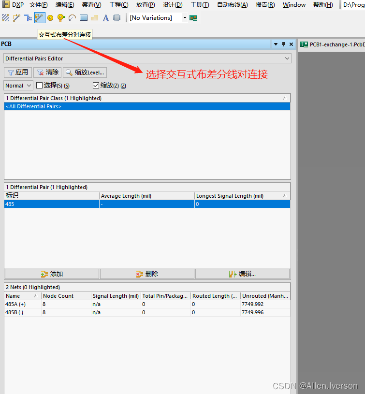365x394 pixels.
Task: Open the 放置(P) menu
Action: tap(146, 5)
